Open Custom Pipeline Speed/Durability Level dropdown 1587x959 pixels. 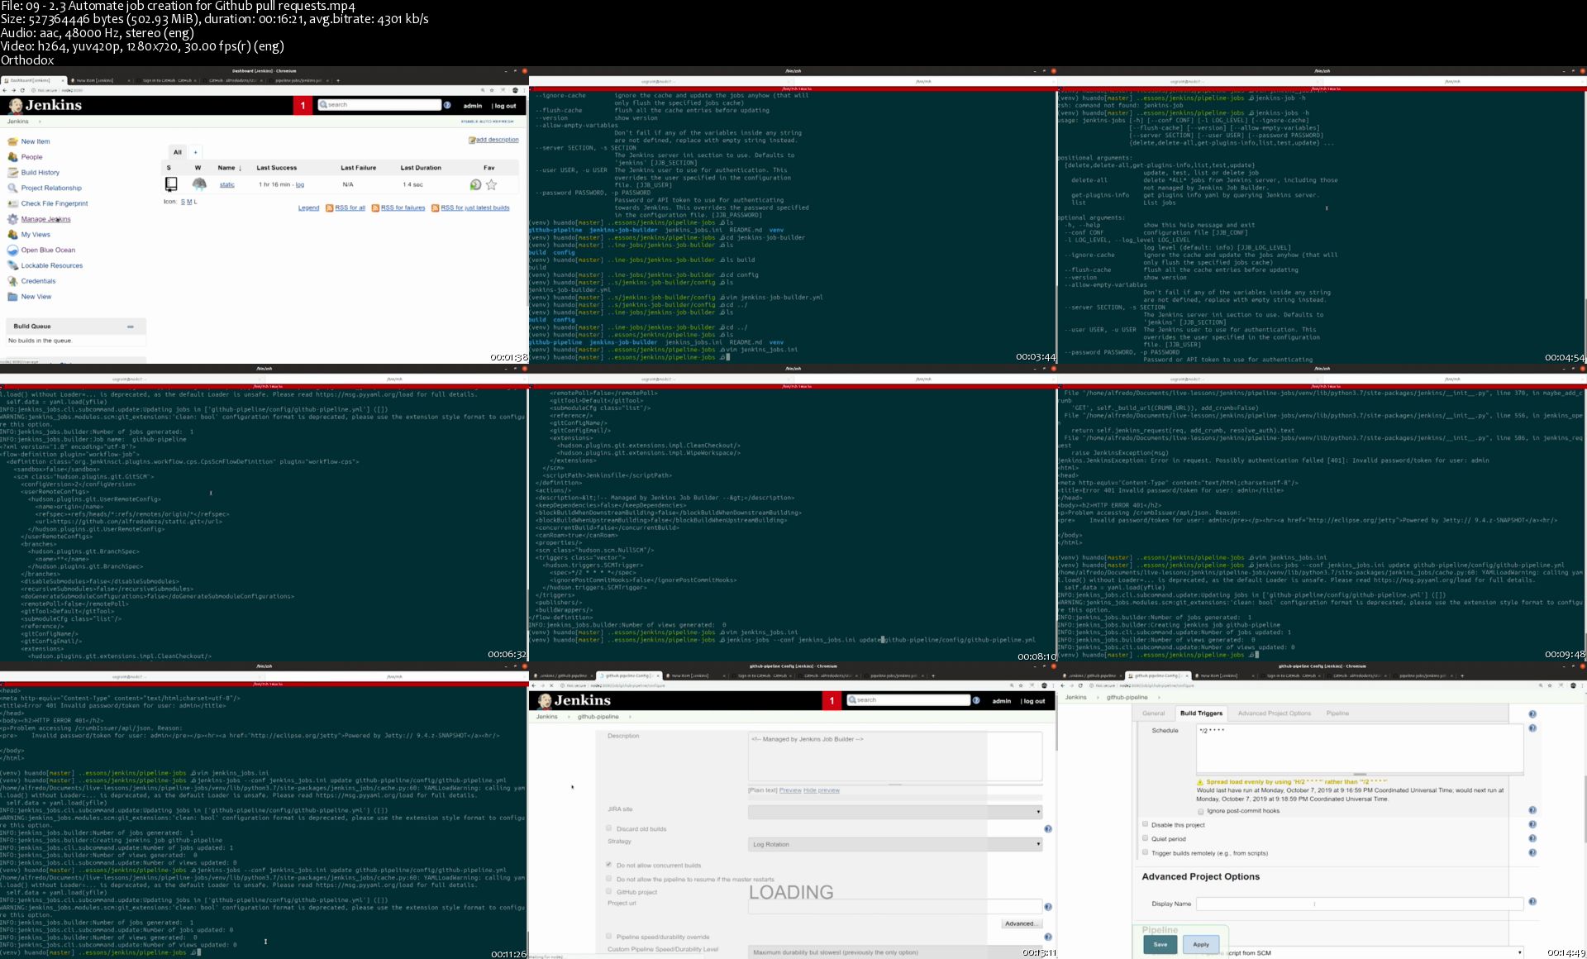point(895,952)
